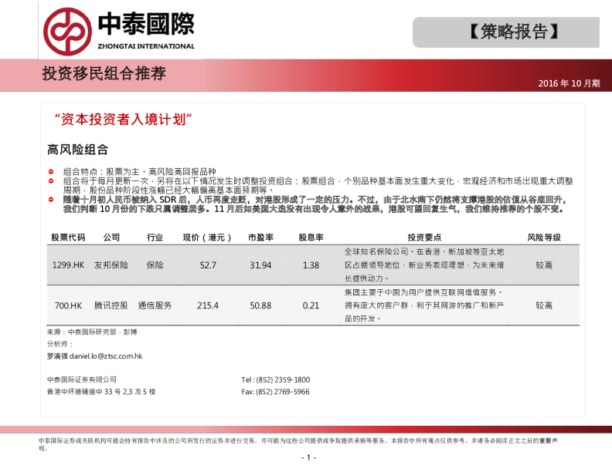The image size is (612, 472).
Task: Select the 700.HK stock code cell
Action: click(68, 305)
